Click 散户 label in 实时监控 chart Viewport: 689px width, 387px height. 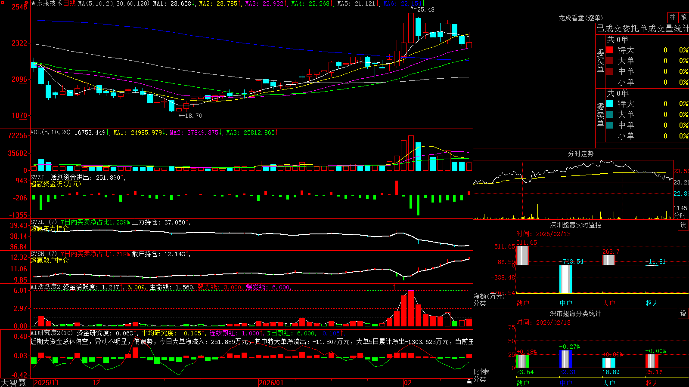[523, 303]
